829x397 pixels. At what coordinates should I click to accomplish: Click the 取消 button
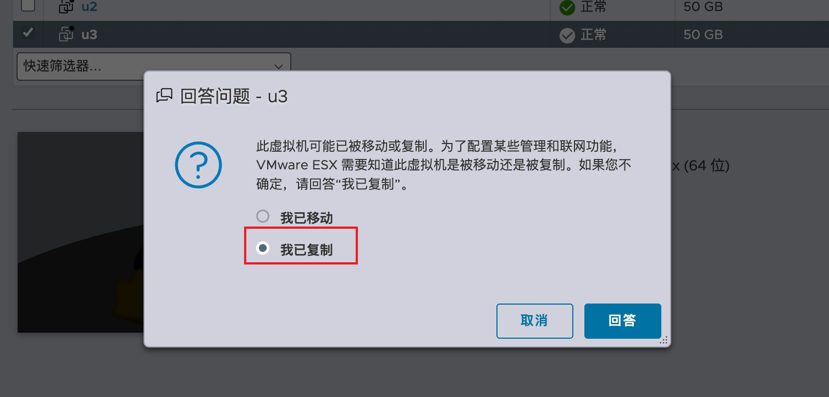point(534,321)
